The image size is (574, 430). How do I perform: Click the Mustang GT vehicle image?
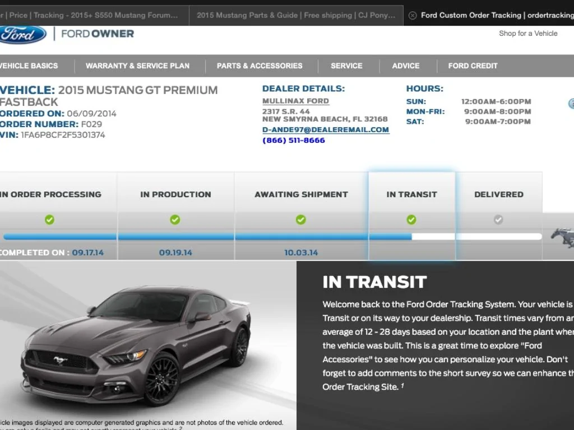click(x=136, y=345)
